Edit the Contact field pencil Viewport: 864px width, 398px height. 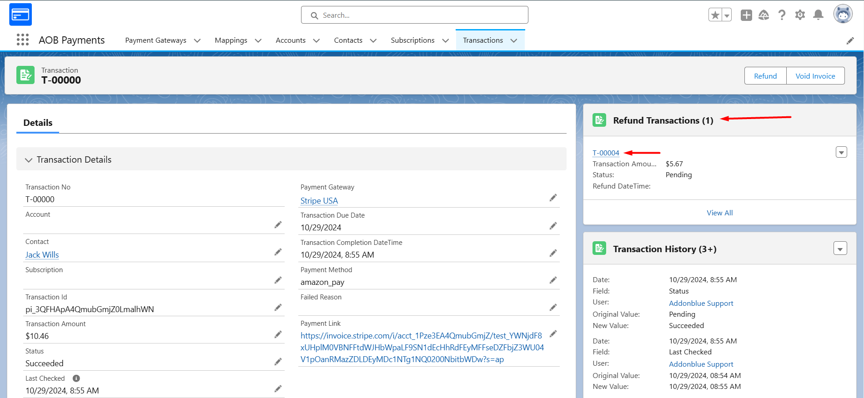[278, 252]
